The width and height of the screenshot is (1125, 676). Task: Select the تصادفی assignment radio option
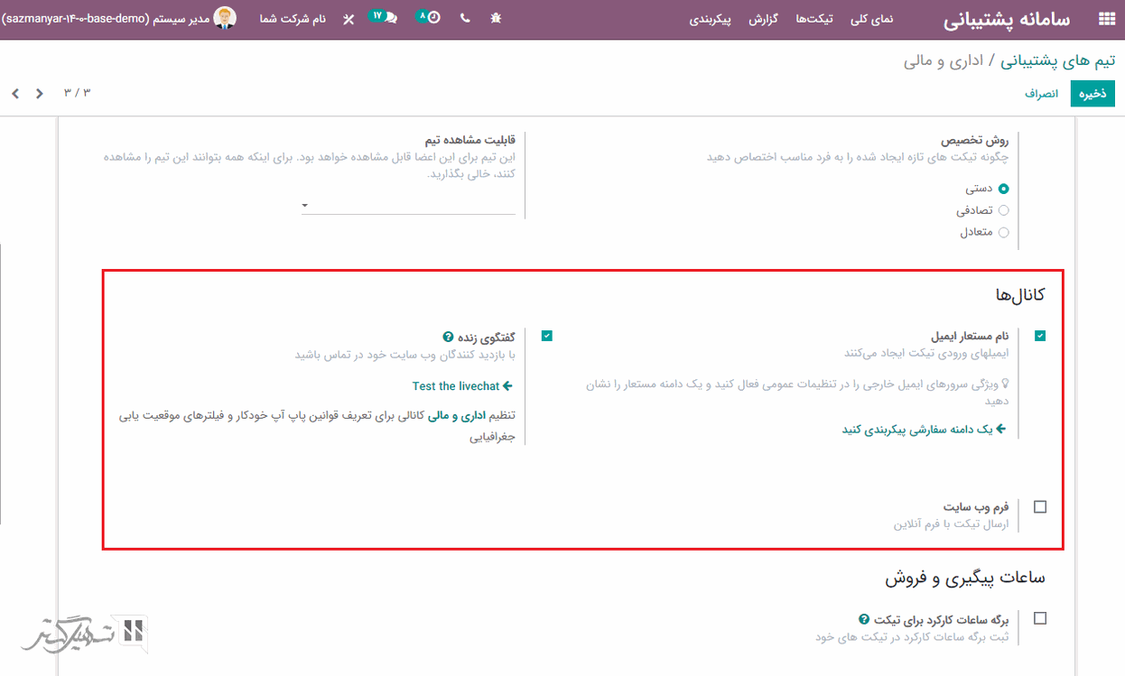tap(1003, 210)
